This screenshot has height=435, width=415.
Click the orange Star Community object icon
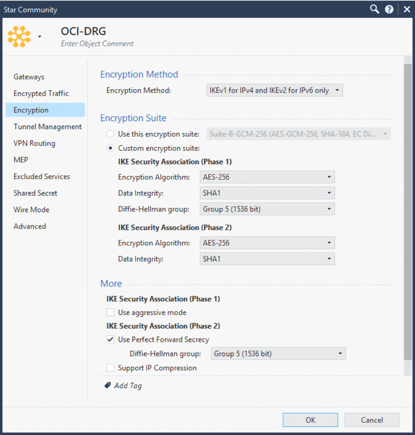pos(19,37)
